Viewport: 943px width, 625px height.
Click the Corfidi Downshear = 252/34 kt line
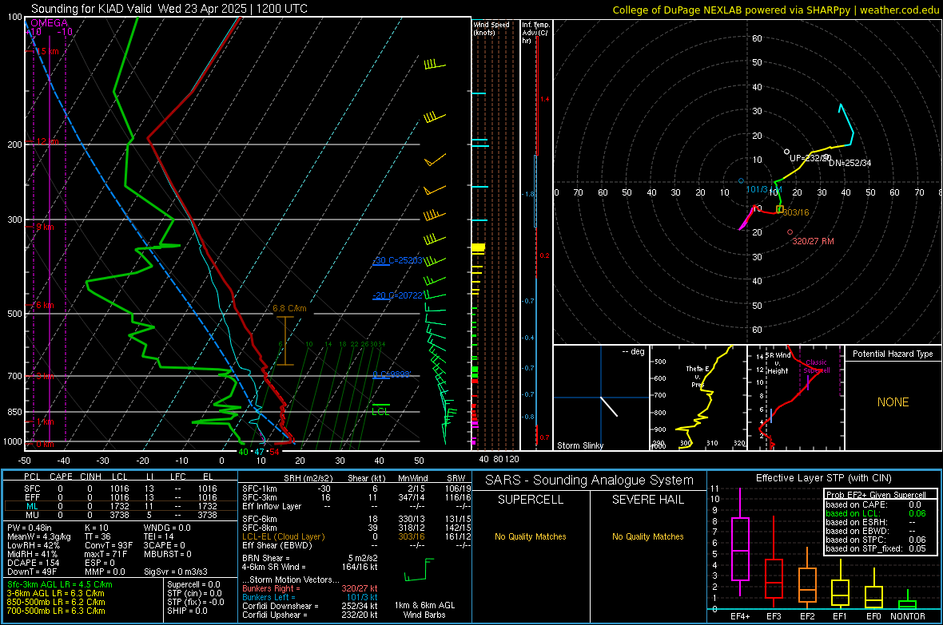310,606
